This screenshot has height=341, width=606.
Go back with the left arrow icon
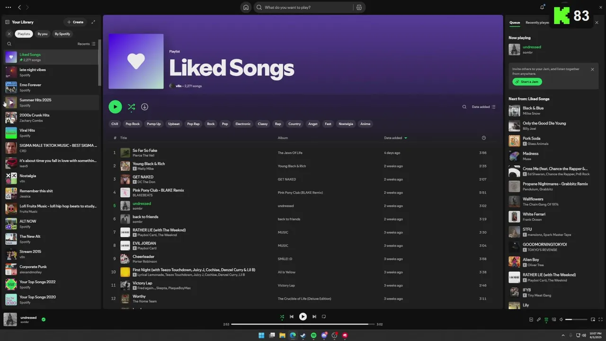click(19, 7)
